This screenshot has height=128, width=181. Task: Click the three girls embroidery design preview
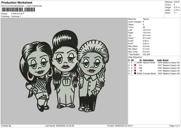(x=64, y=71)
